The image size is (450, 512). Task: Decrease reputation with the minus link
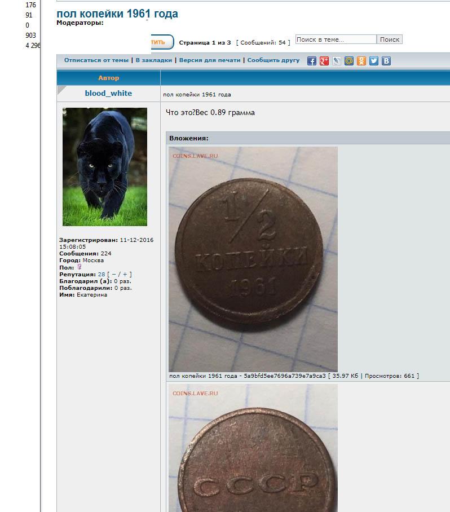click(x=114, y=274)
